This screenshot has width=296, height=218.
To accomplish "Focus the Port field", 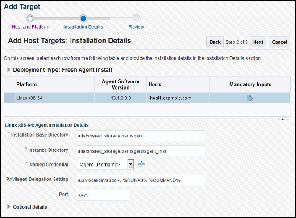I will (102, 195).
